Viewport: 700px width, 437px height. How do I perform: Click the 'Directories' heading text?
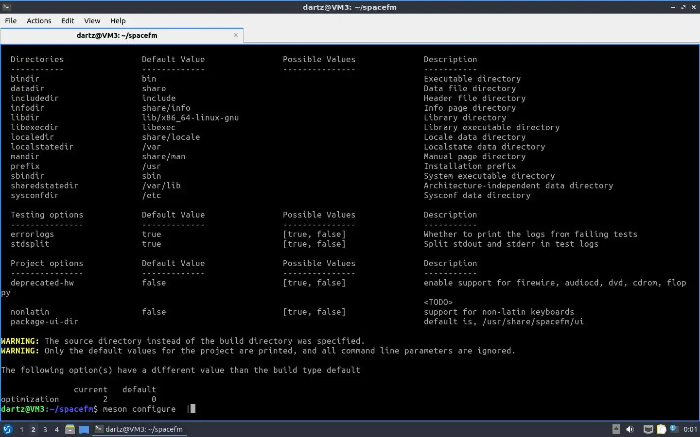[37, 59]
